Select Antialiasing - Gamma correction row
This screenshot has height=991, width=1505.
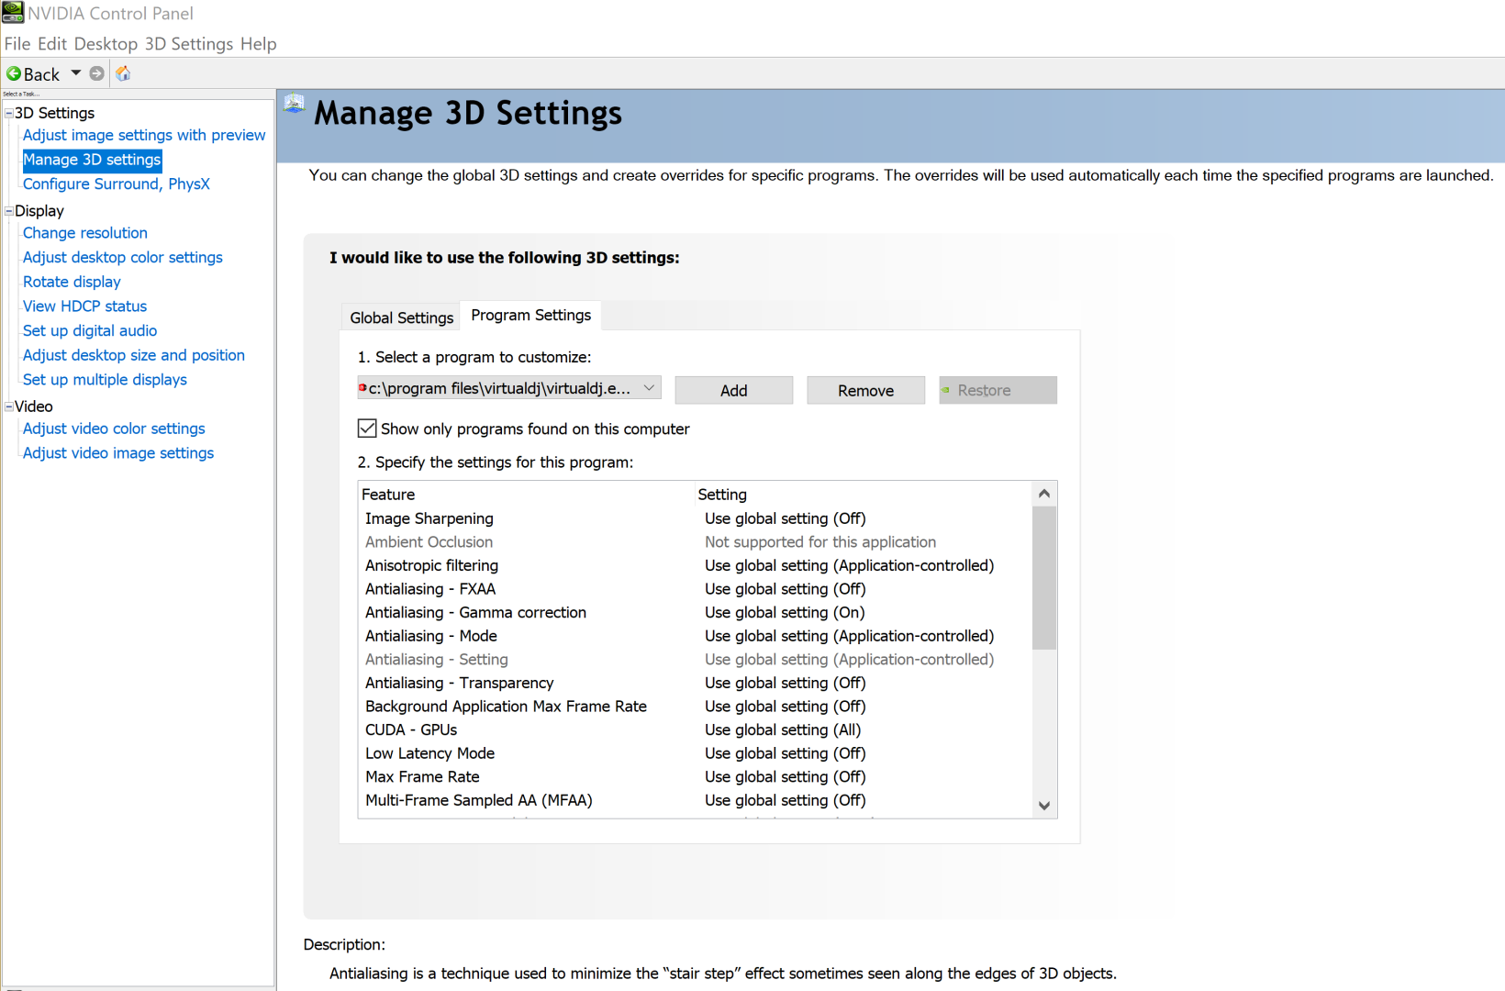pos(696,613)
